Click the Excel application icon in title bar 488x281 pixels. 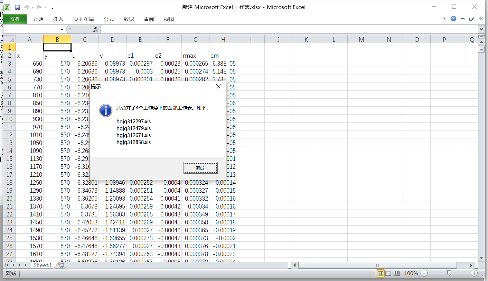pyautogui.click(x=7, y=7)
